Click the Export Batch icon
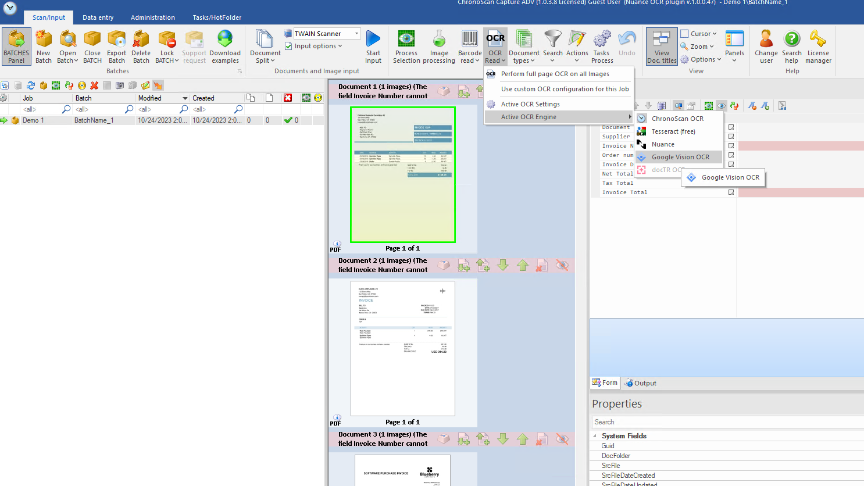The image size is (864, 486). point(116,40)
